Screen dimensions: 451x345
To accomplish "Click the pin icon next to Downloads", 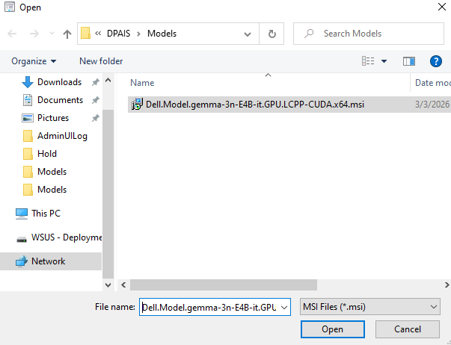I will 95,82.
